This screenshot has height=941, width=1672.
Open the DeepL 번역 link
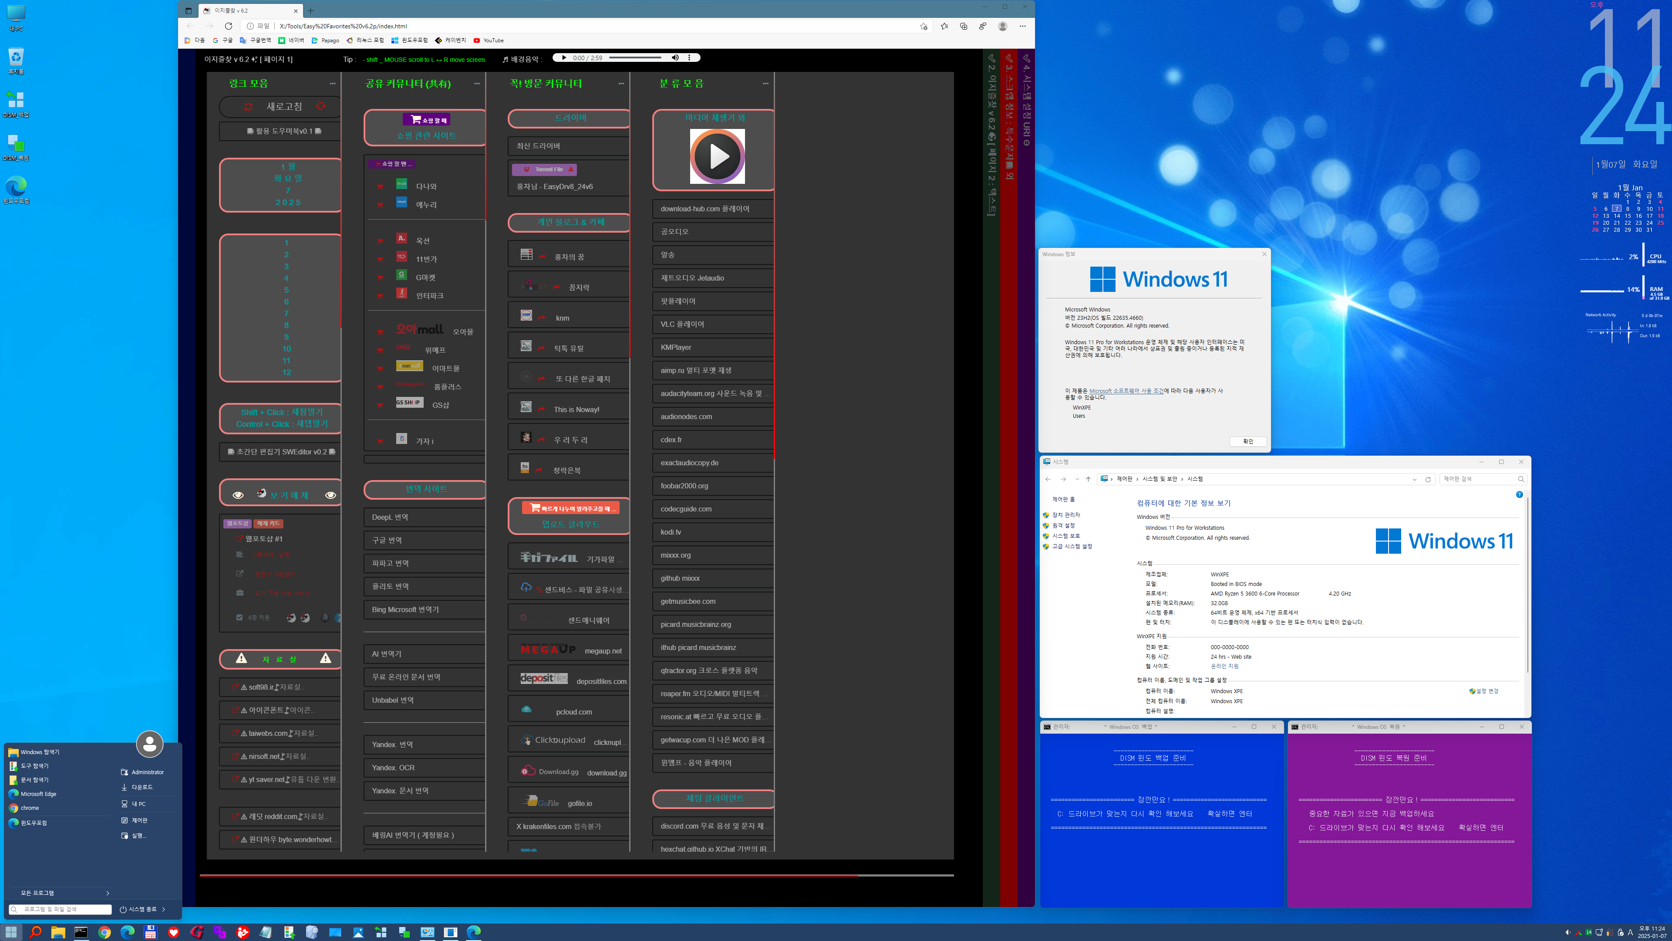[x=425, y=517]
